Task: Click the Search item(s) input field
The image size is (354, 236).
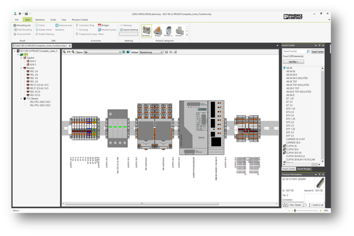Action: (x=294, y=52)
